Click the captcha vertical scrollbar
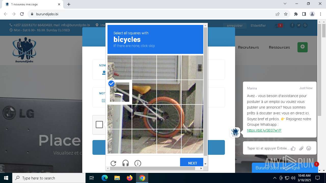 205,91
